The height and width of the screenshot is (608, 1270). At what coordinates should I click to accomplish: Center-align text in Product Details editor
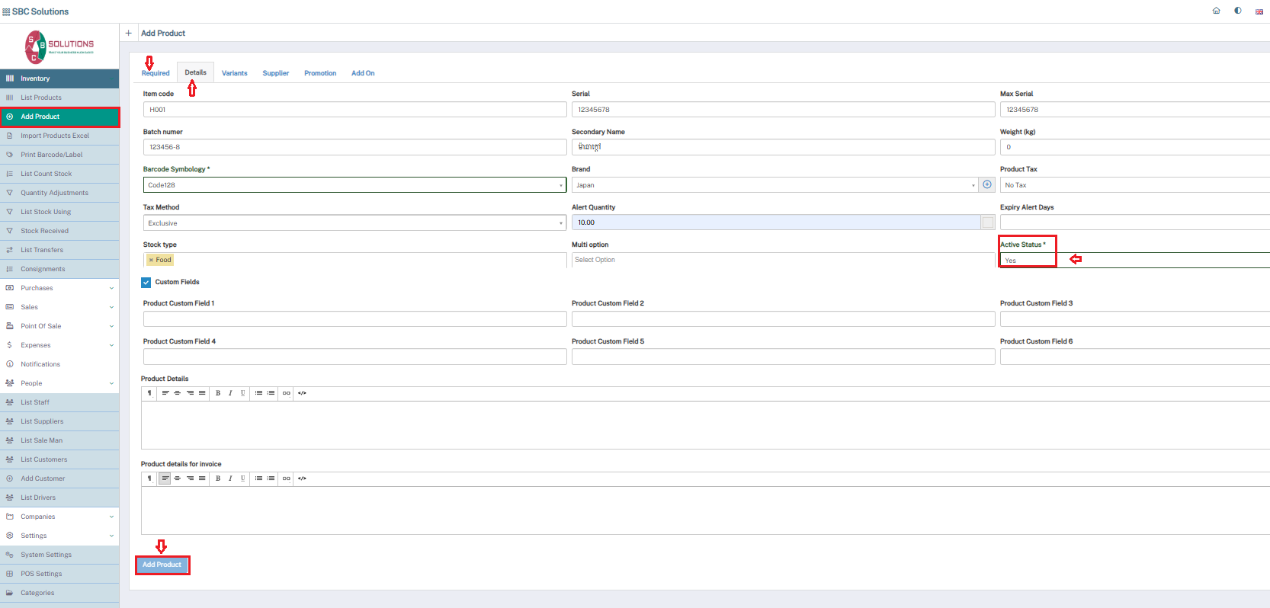point(178,393)
